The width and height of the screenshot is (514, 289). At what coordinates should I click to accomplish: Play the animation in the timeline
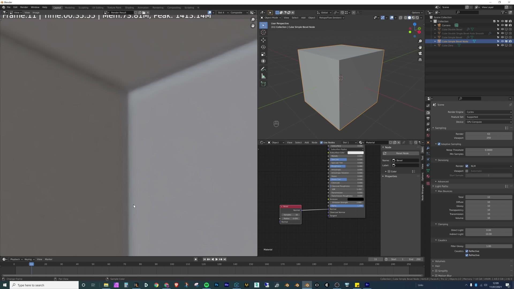(217, 259)
